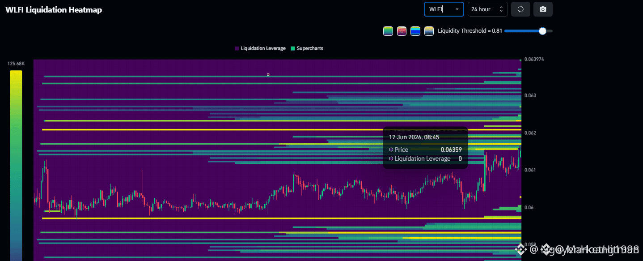Click the refresh chart icon

pyautogui.click(x=520, y=9)
